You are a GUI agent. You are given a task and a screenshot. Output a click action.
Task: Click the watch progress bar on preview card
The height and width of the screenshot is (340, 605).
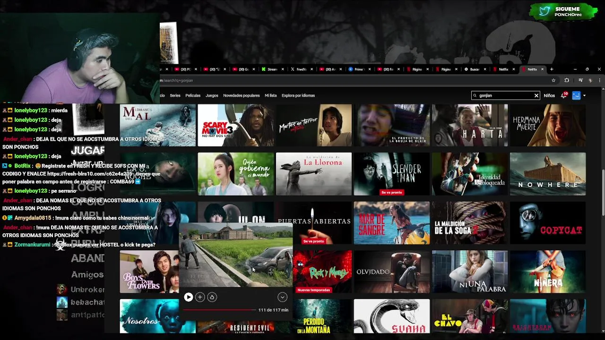[219, 310]
